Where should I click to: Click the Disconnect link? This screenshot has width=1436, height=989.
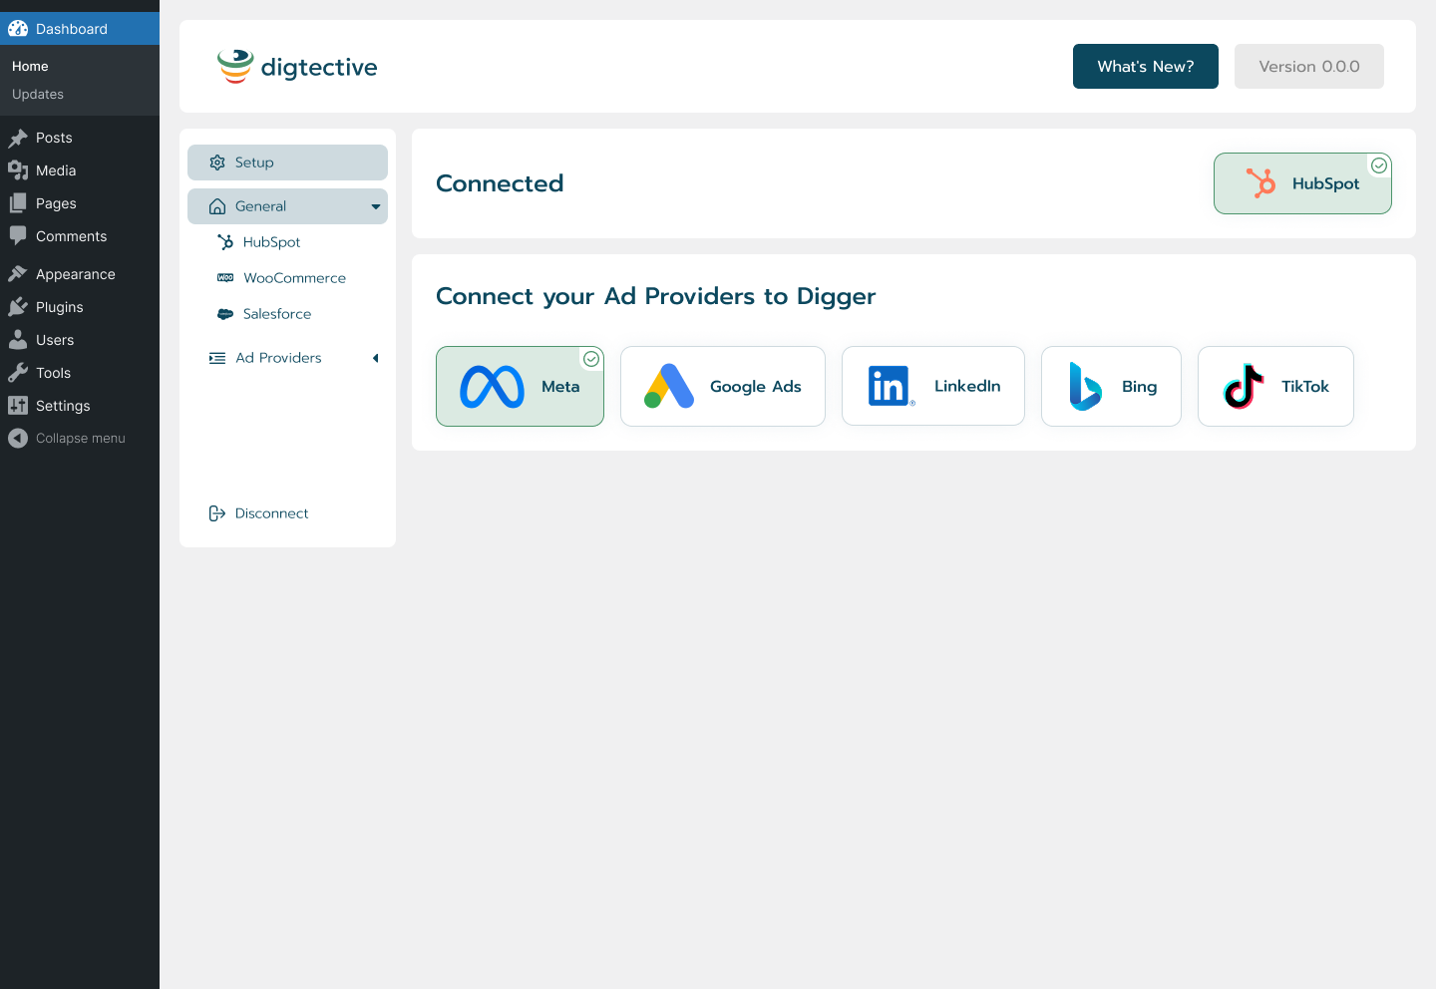coord(271,513)
